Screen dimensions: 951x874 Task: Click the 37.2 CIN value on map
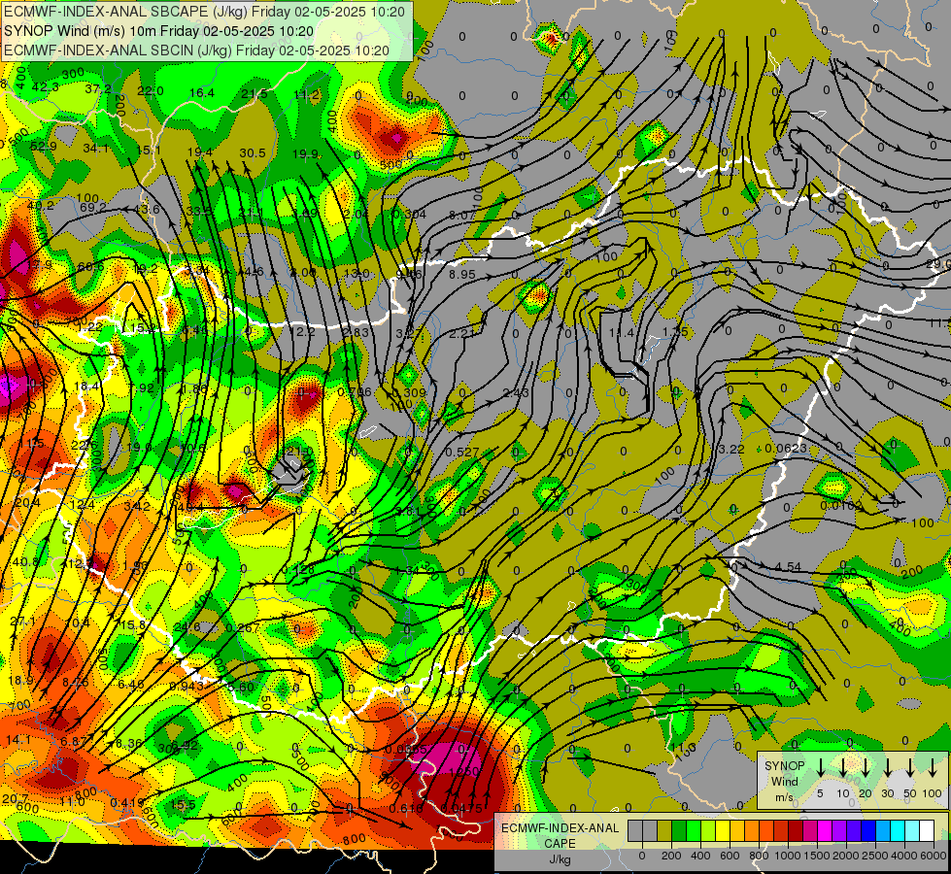coord(98,88)
